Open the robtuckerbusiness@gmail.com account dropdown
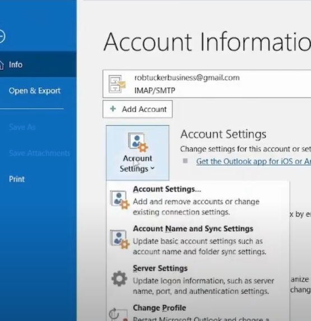 [207, 84]
